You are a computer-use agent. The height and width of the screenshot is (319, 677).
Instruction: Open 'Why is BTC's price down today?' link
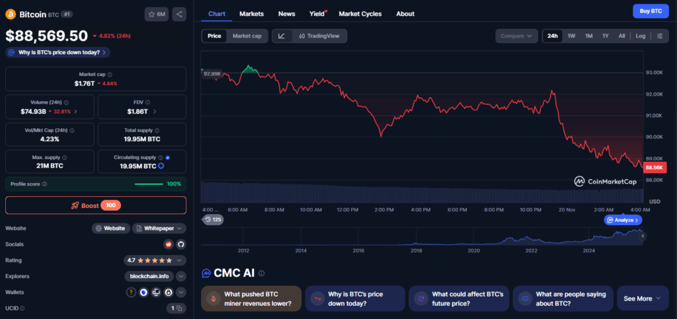tap(58, 52)
